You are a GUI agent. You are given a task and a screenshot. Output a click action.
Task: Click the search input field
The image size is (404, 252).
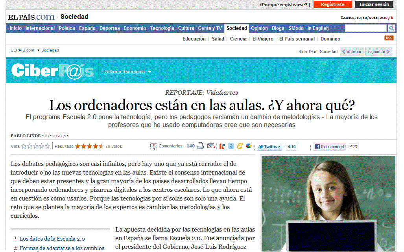[366, 28]
